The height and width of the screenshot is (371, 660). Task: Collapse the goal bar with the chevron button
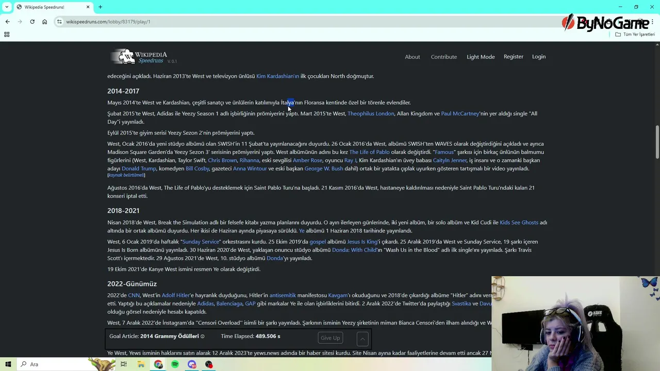(x=362, y=339)
